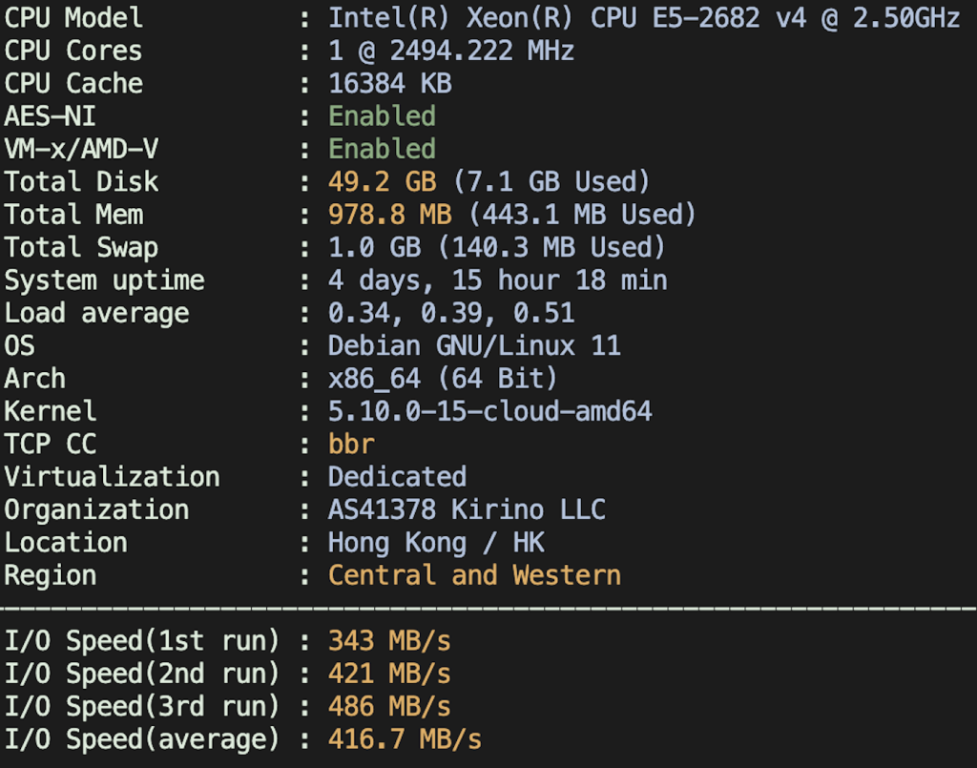Image resolution: width=977 pixels, height=768 pixels.
Task: Click the OS value Debian GNU/Linux 11
Action: [x=472, y=345]
